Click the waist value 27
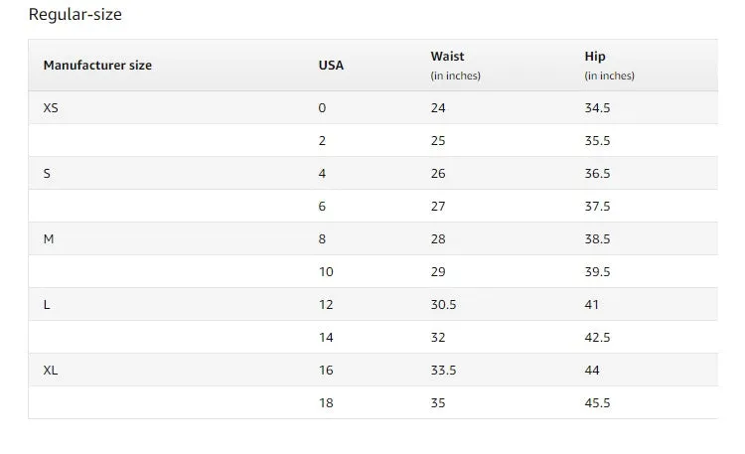 pos(438,207)
